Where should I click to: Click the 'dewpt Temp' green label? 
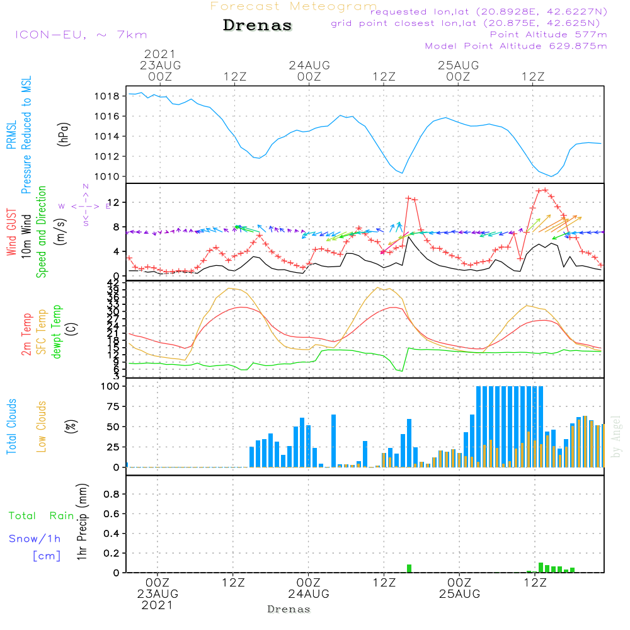56,331
